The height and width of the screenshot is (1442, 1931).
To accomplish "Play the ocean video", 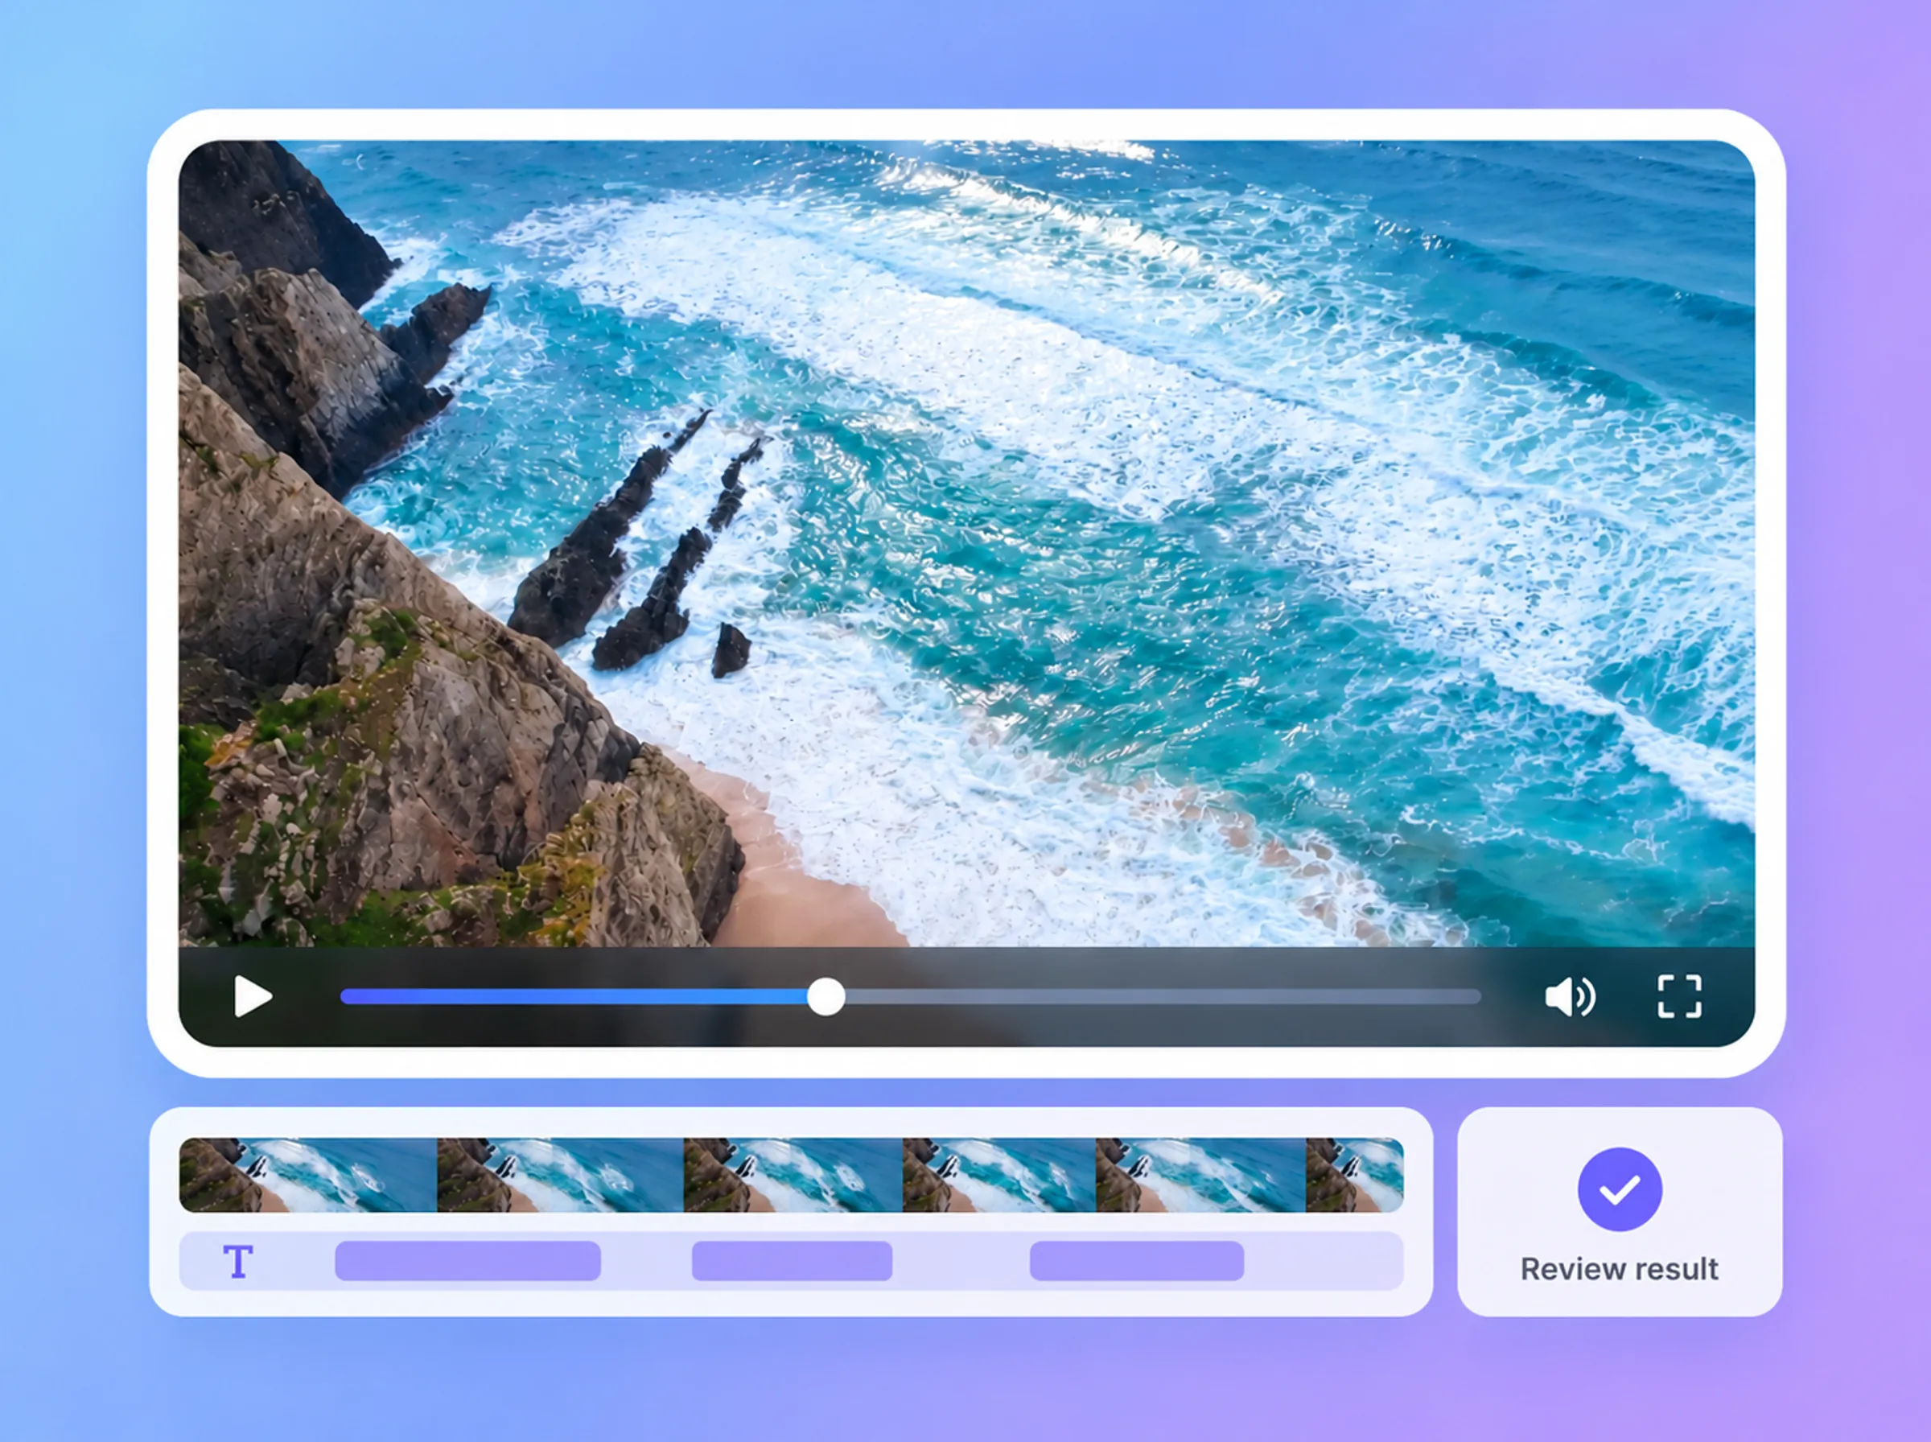I will coord(252,996).
